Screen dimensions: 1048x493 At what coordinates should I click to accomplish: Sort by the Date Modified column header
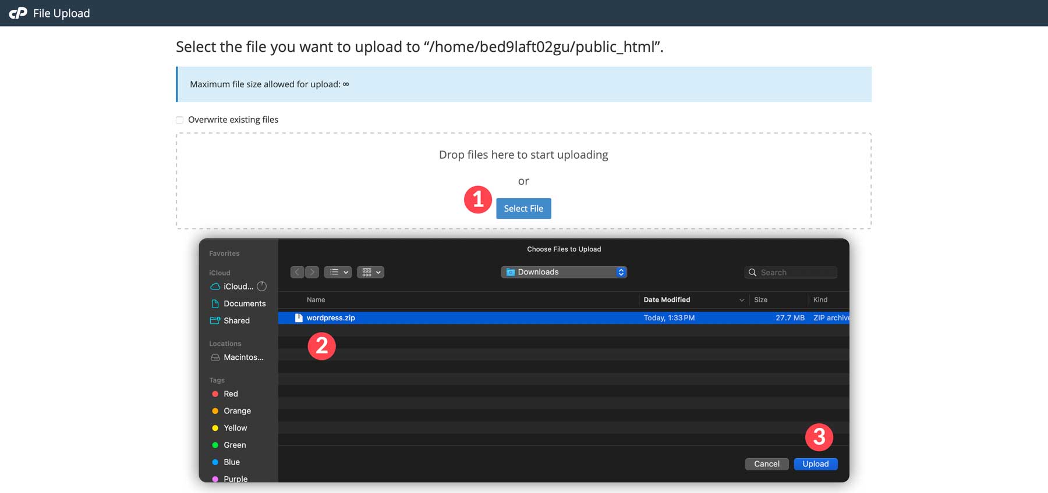667,299
